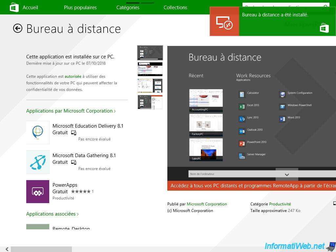Select the first screenshot thumbnail
336x252 pixels.
pyautogui.click(x=150, y=53)
